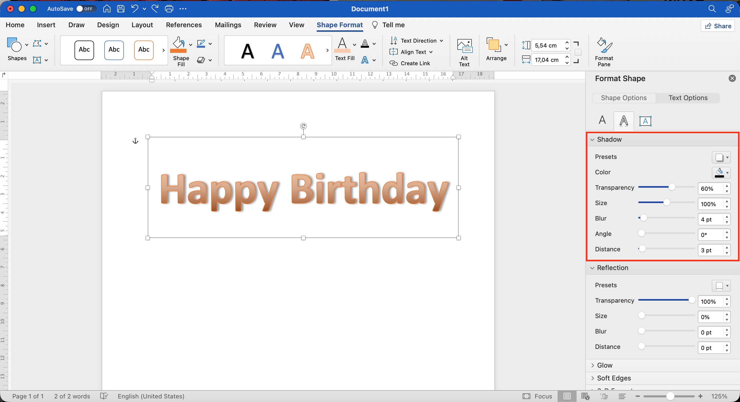Click the Text Outline icon

[x=365, y=44]
